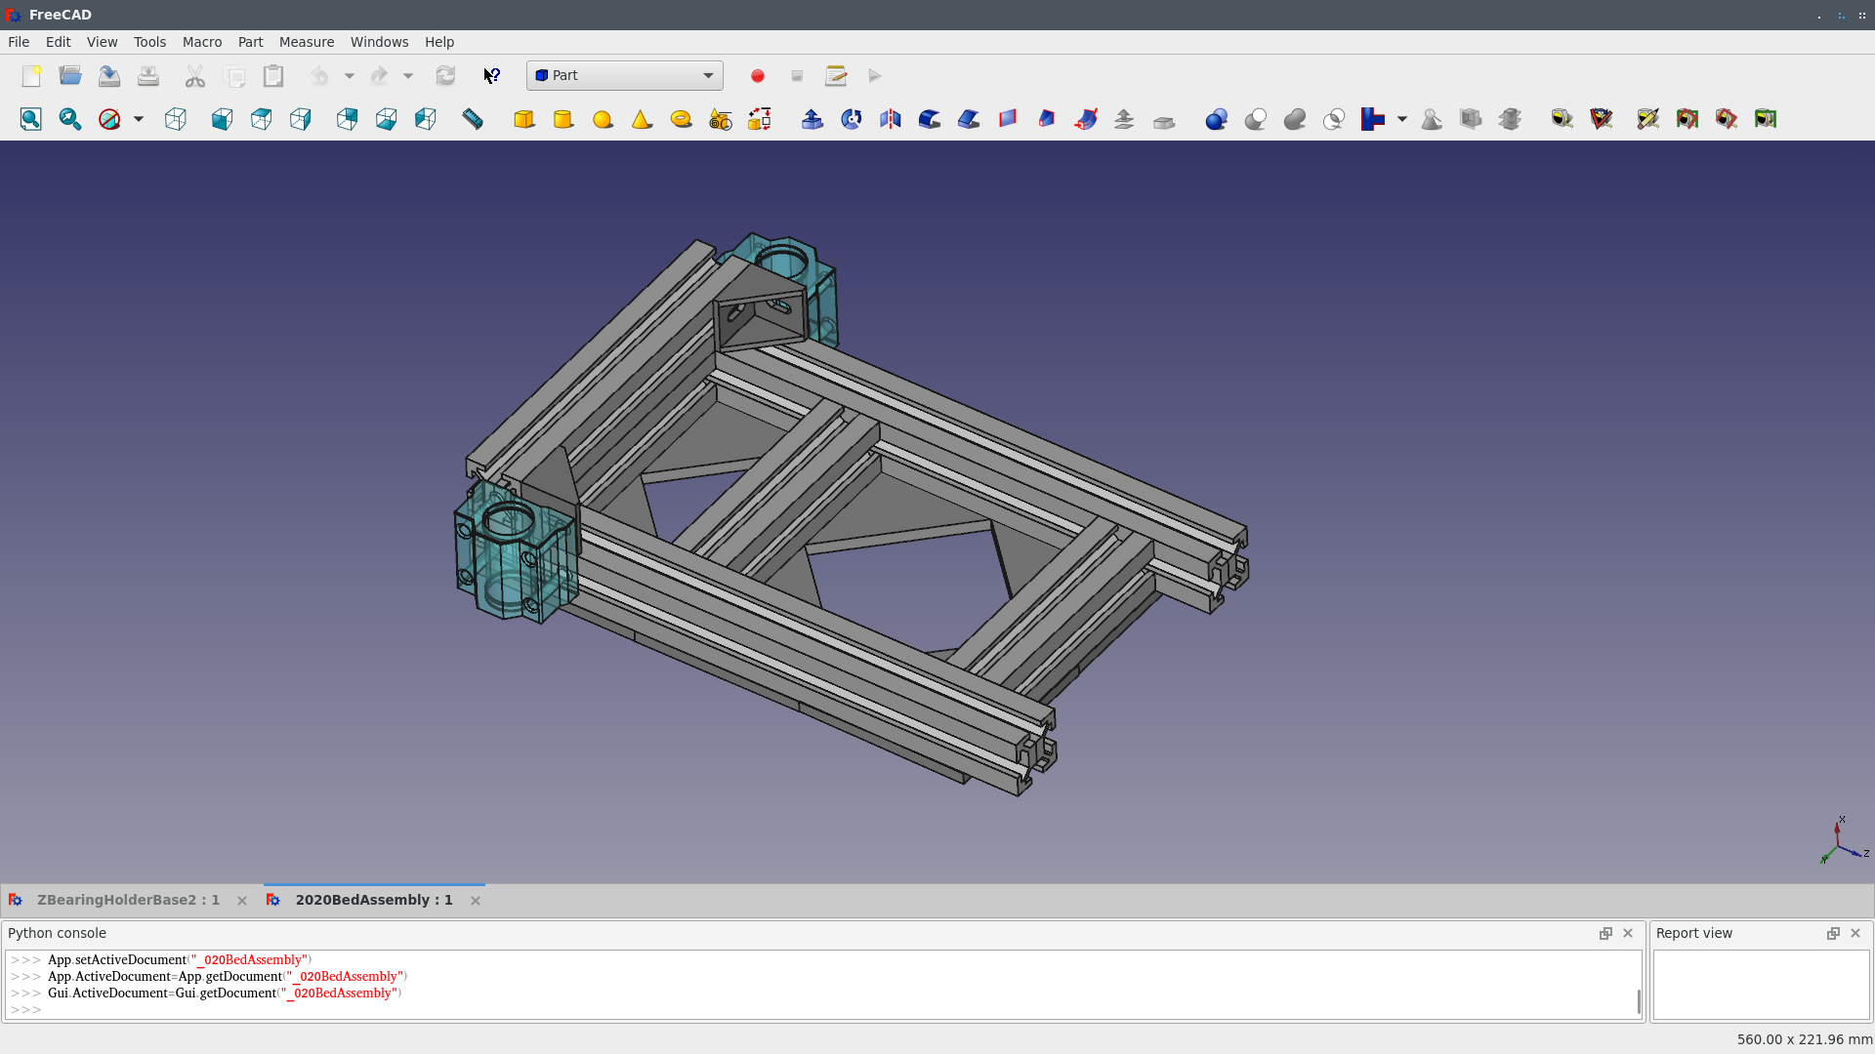Viewport: 1875px width, 1054px height.
Task: Click the Fit All view icon
Action: pos(31,119)
